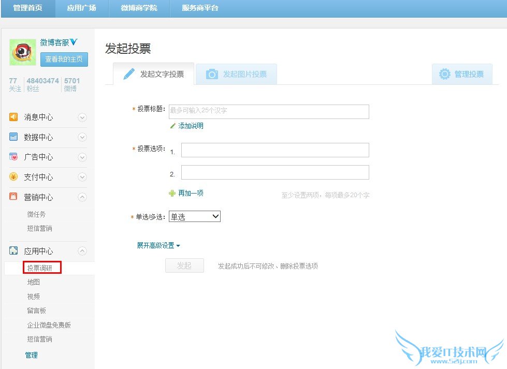
Task: Click the 营销中心 bag icon
Action: coord(13,197)
